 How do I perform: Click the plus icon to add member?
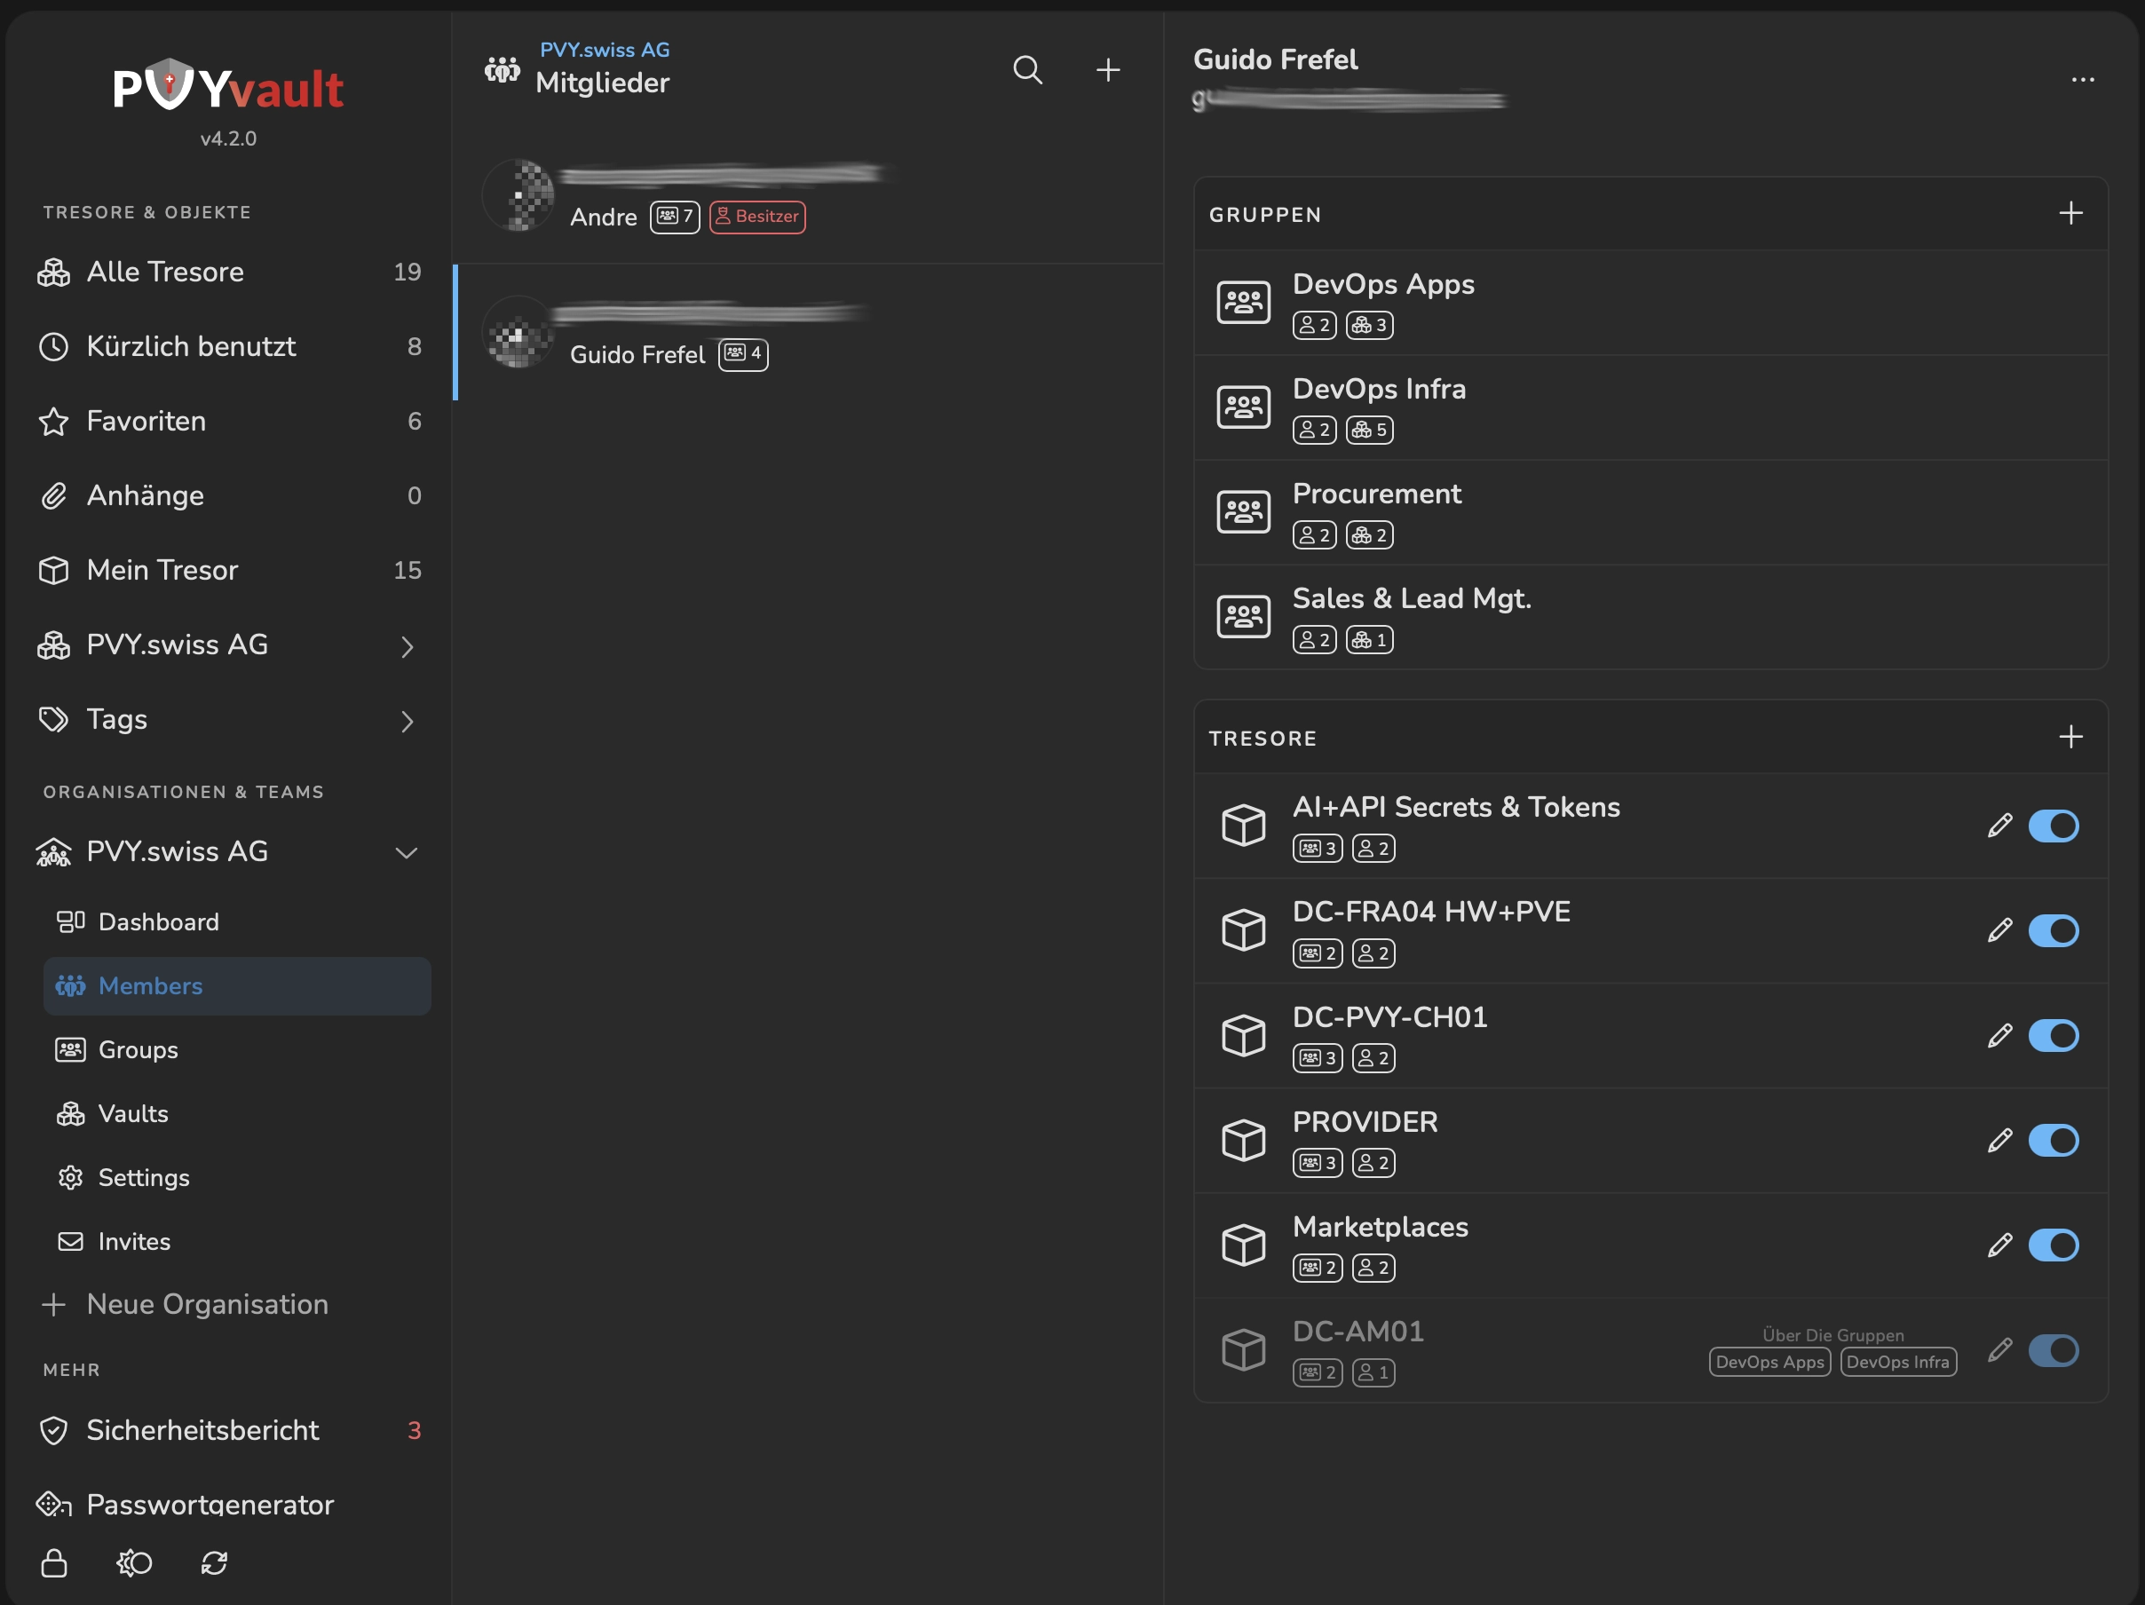(1107, 70)
